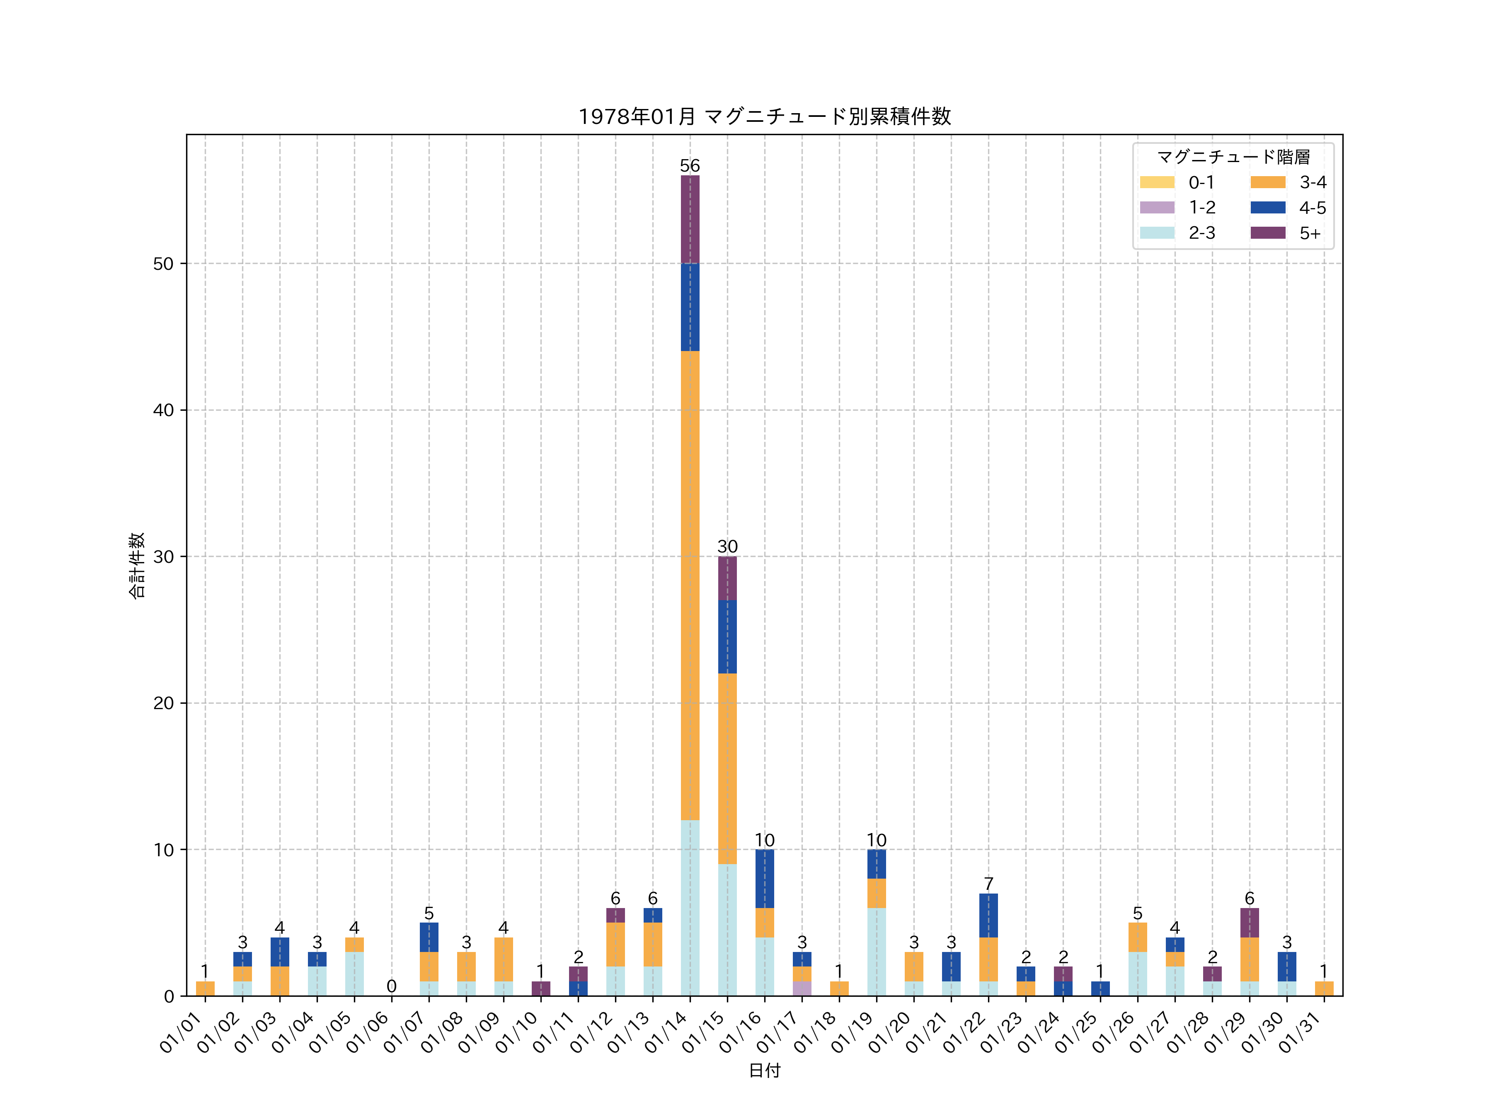This screenshot has width=1492, height=1119.
Task: Click the 01/29 bar's purple segment
Action: pyautogui.click(x=1249, y=923)
